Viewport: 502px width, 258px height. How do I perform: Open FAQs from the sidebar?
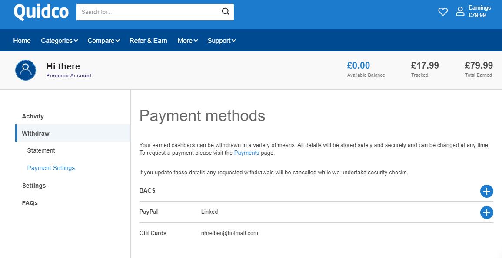click(x=30, y=203)
